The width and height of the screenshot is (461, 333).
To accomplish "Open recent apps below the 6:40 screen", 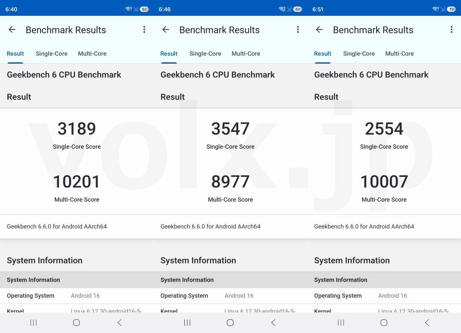I will [33, 323].
